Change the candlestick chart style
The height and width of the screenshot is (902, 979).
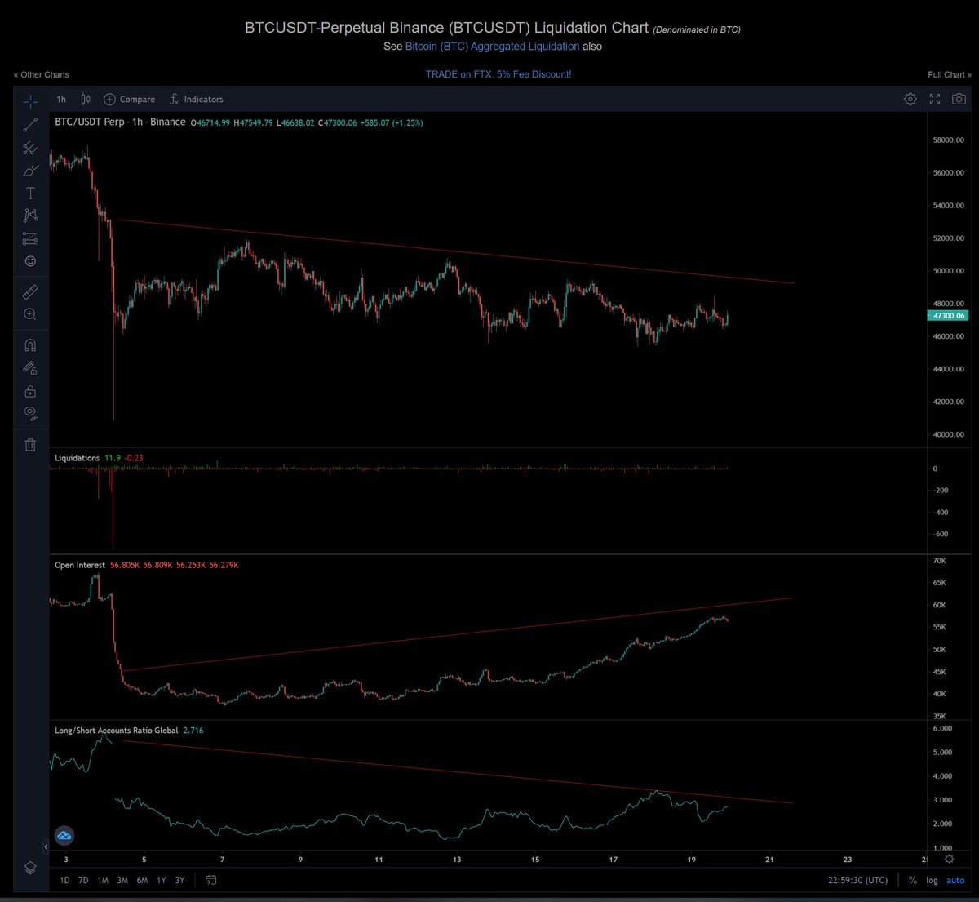(86, 99)
